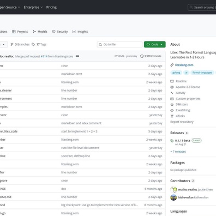The image size is (216, 216).
Task: Open the Contributors heading link
Action: [x=180, y=181]
